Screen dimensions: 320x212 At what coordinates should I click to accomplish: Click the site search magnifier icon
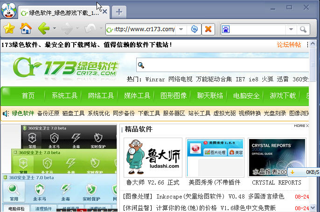(141, 65)
